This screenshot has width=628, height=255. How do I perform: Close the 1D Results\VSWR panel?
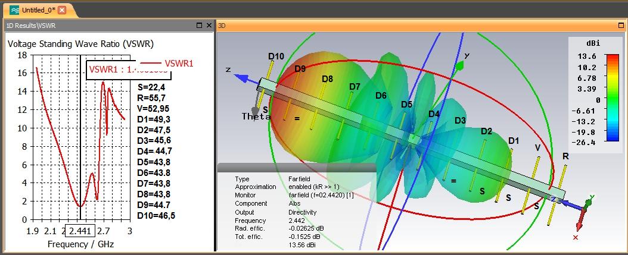tap(209, 25)
